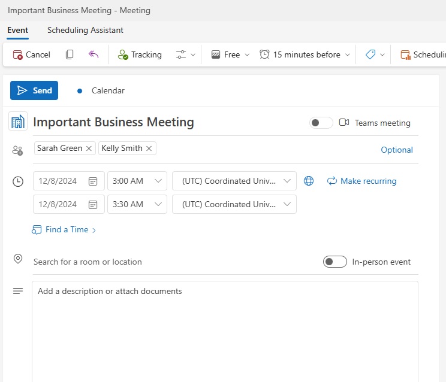Open the start date calendar picker icon

(93, 181)
